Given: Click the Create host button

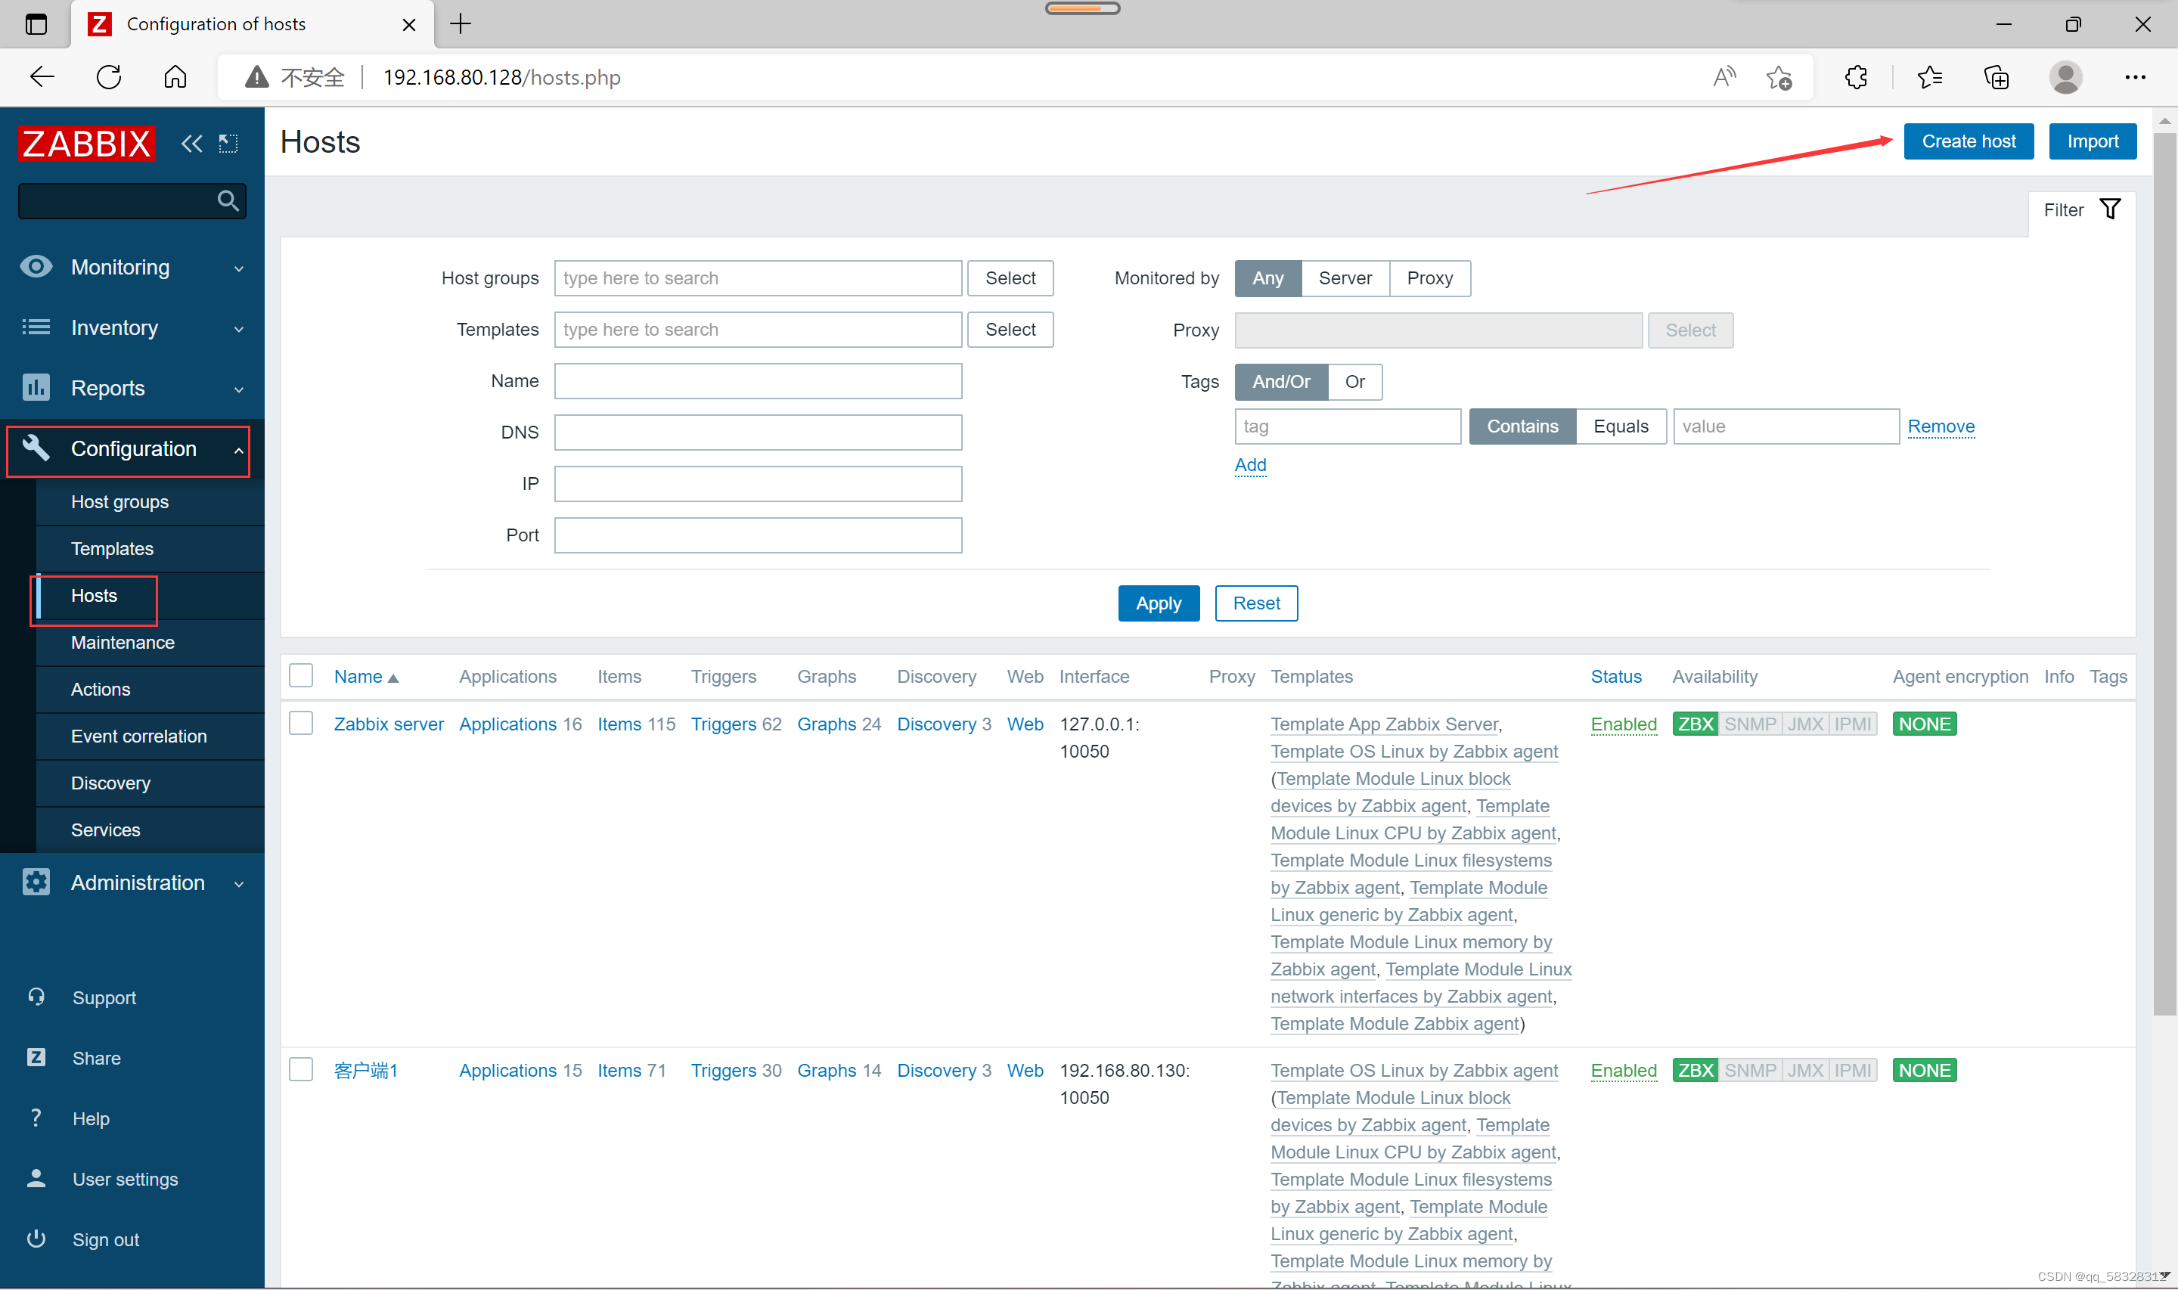Looking at the screenshot, I should pyautogui.click(x=1968, y=141).
